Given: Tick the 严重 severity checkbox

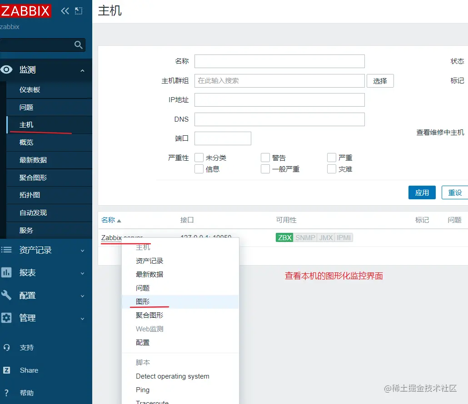Looking at the screenshot, I should tap(332, 158).
